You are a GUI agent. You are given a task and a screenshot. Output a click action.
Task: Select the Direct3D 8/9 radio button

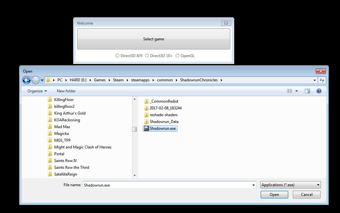point(118,56)
